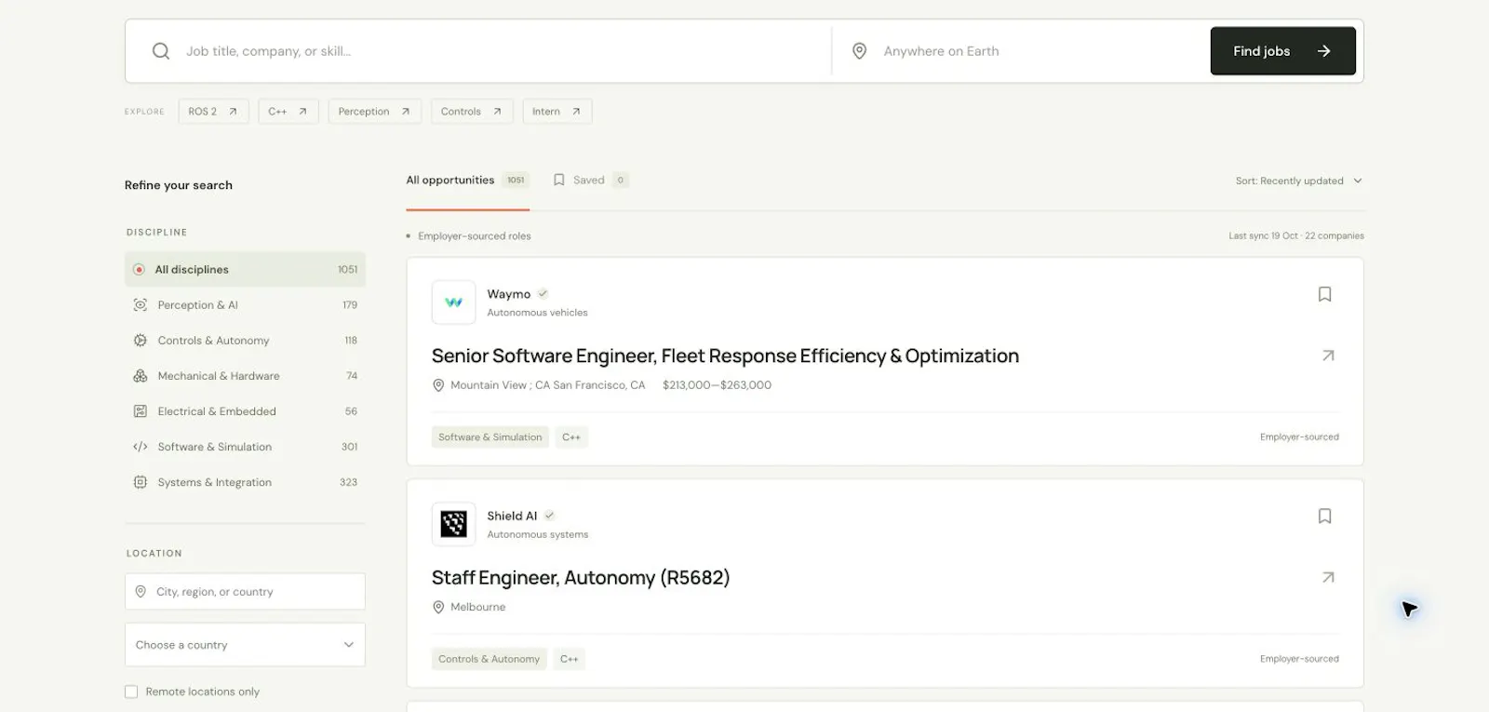The height and width of the screenshot is (712, 1489).
Task: Click the Controls & Autonomy tag on Shield AI card
Action: click(490, 659)
